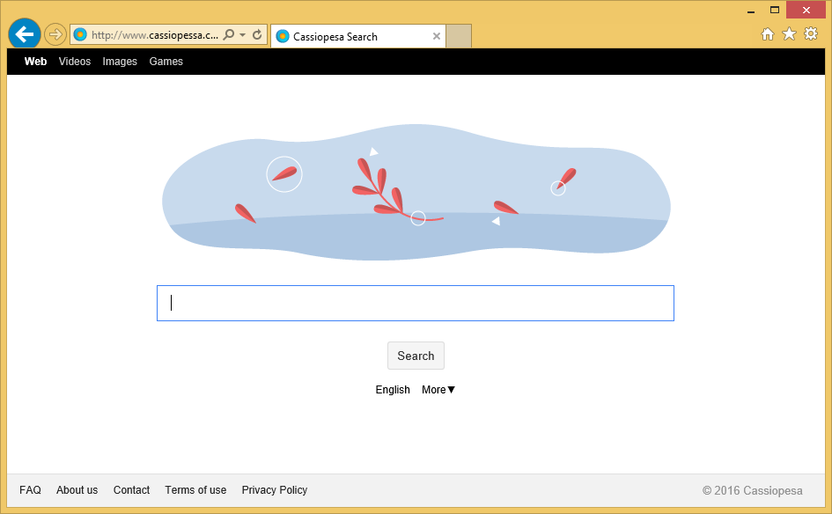Viewport: 832px width, 514px height.
Task: Minimize the browser window
Action: pyautogui.click(x=751, y=11)
